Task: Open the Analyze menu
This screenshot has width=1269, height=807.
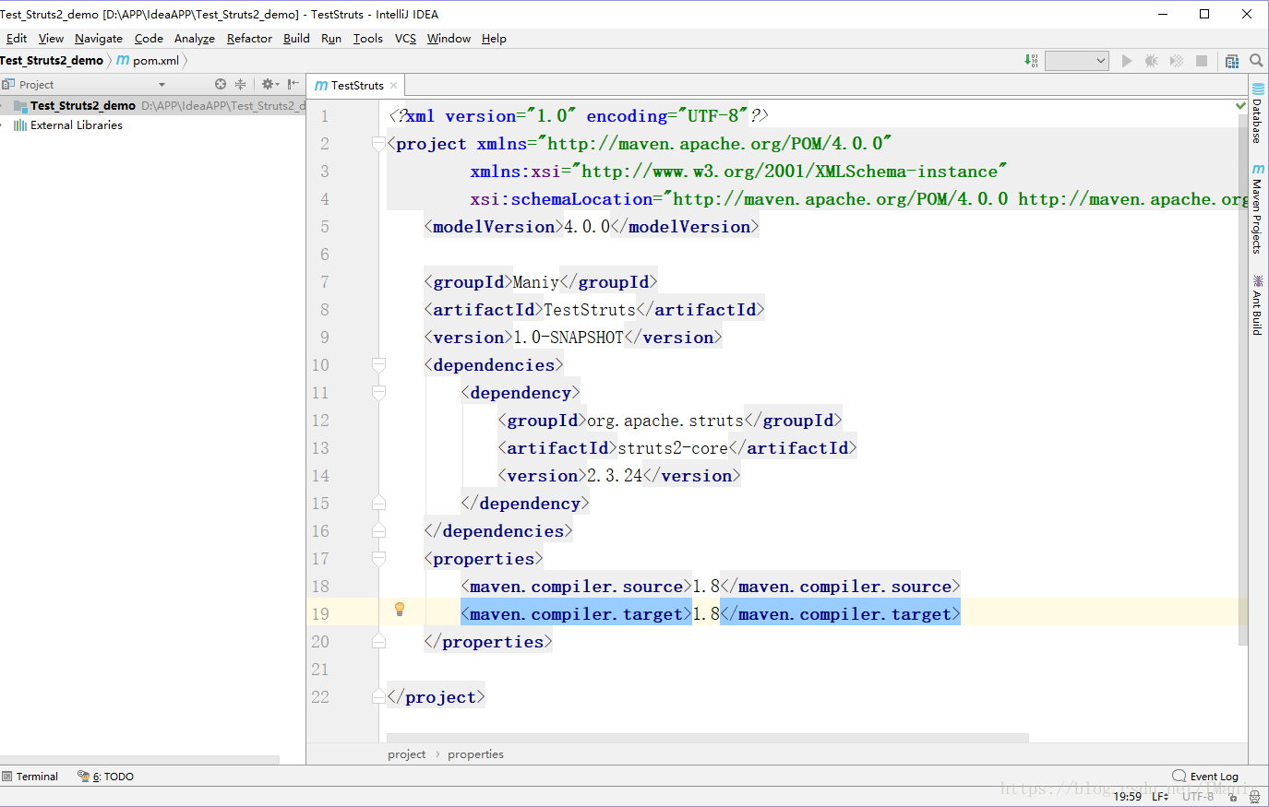Action: click(x=195, y=39)
